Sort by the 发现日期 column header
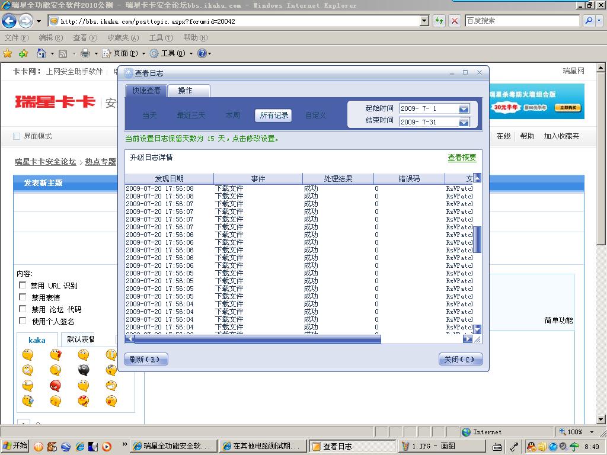607x455 pixels. (169, 178)
